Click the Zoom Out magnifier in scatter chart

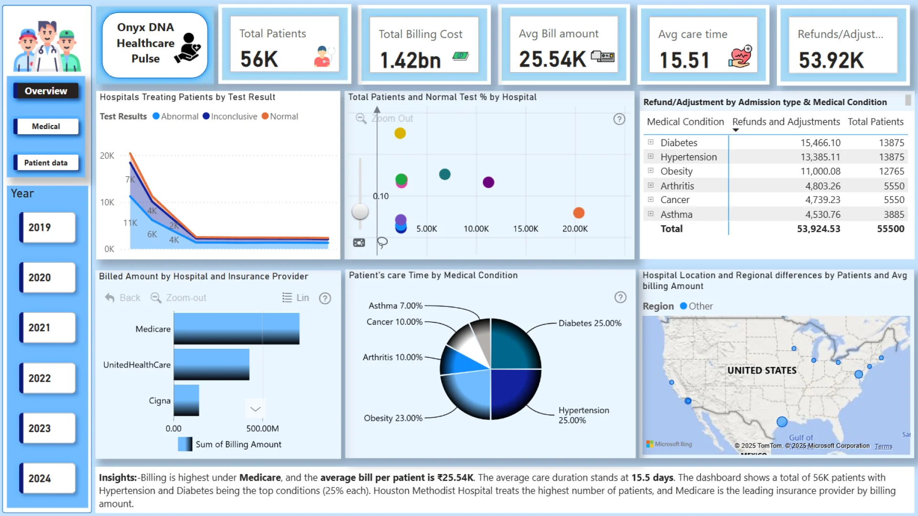coord(361,118)
